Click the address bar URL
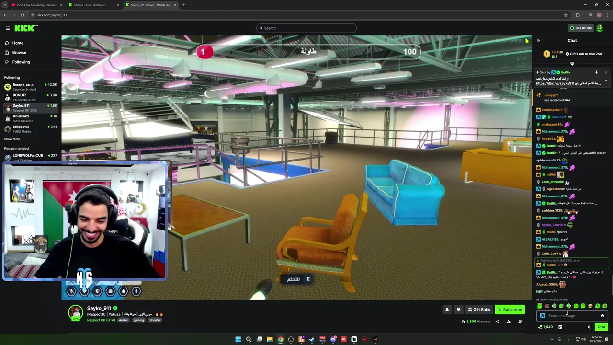Screen dimensions: 613x345 pyautogui.click(x=52, y=15)
